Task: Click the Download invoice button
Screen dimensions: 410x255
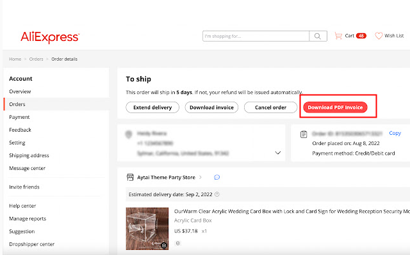Action: coord(211,107)
